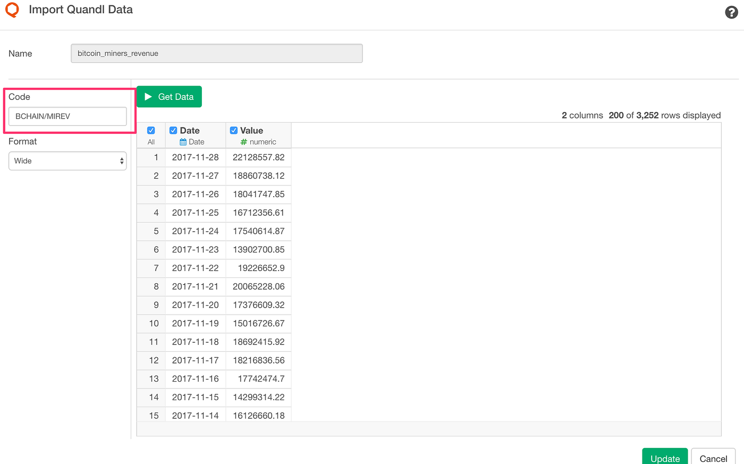Click the Quandl logo icon

[12, 10]
